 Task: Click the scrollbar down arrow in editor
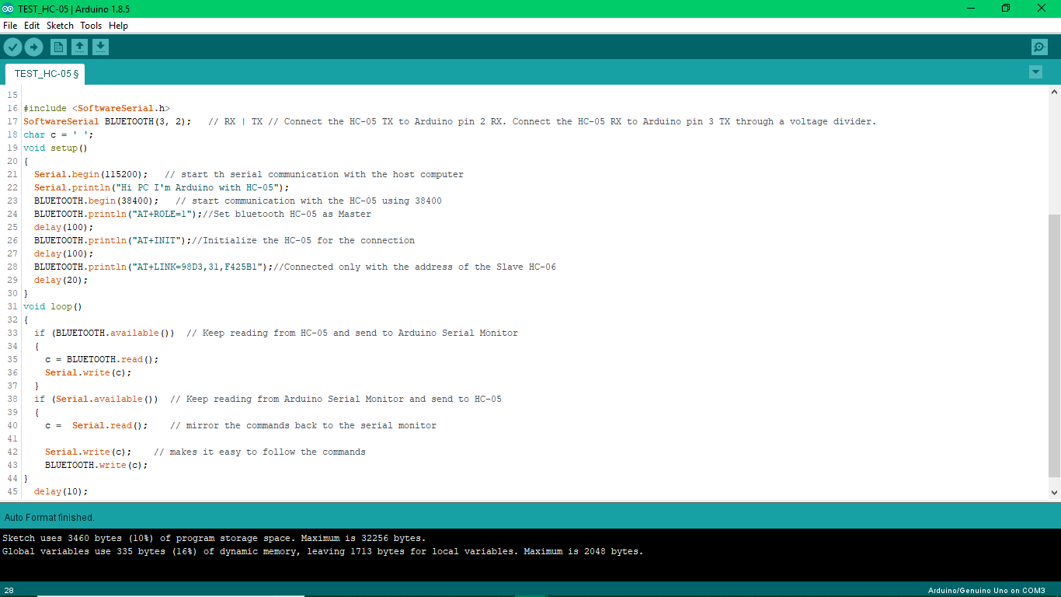(x=1054, y=492)
